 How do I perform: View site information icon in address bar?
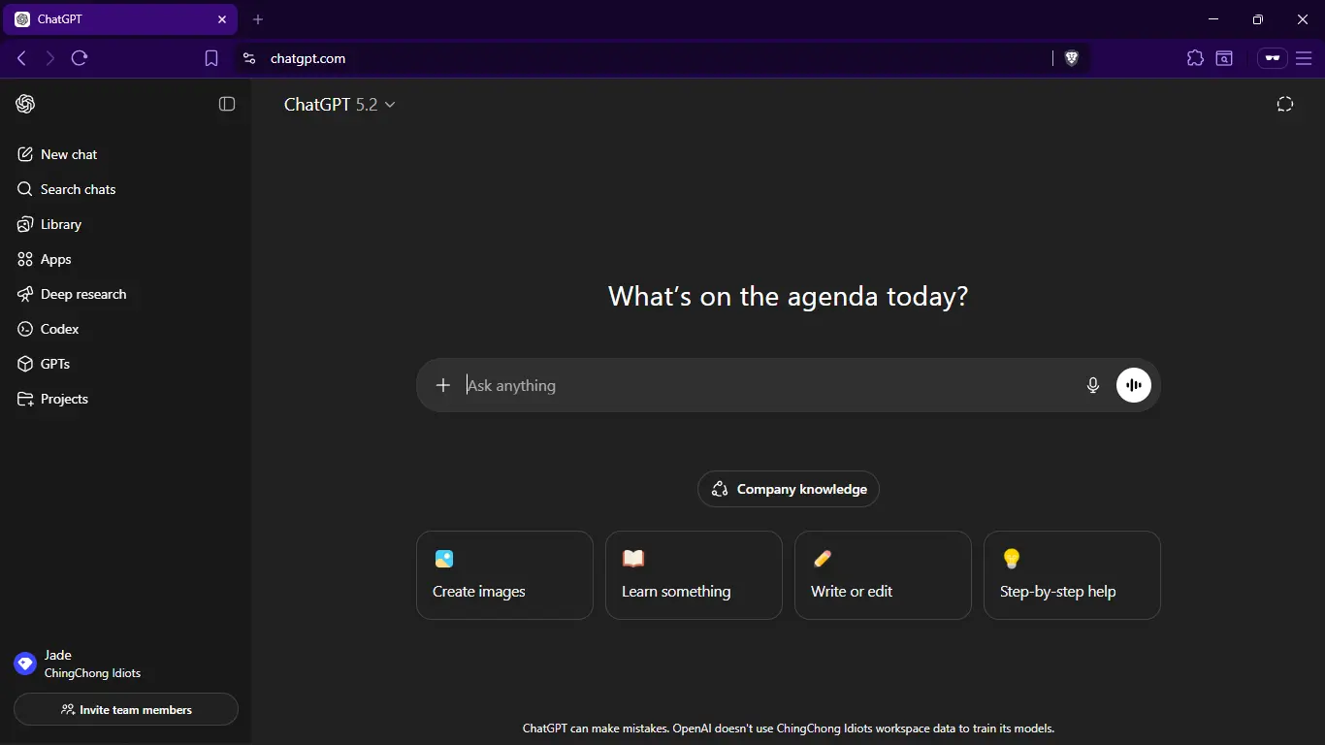pyautogui.click(x=249, y=58)
